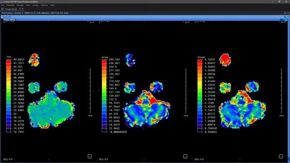Maximize the Series #3 viewport
The height and width of the screenshot is (163, 290).
(x=285, y=17)
